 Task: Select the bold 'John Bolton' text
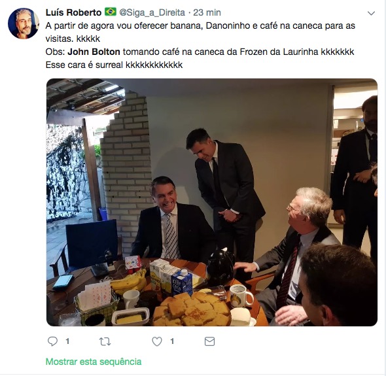(x=94, y=52)
